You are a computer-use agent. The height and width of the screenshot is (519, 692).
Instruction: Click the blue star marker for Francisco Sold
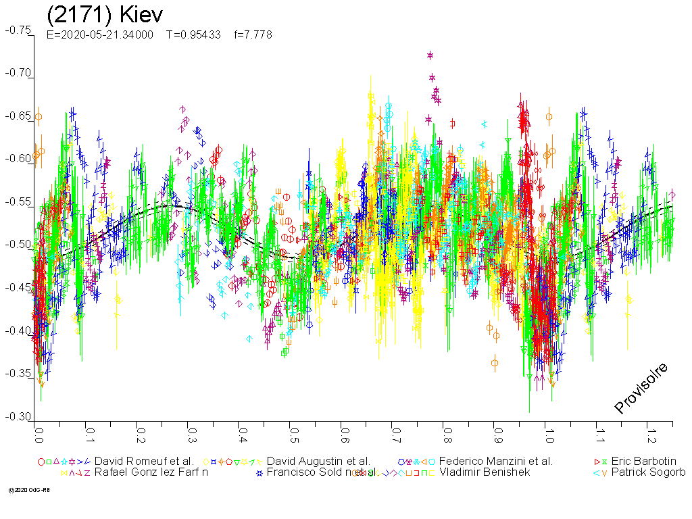(x=258, y=472)
